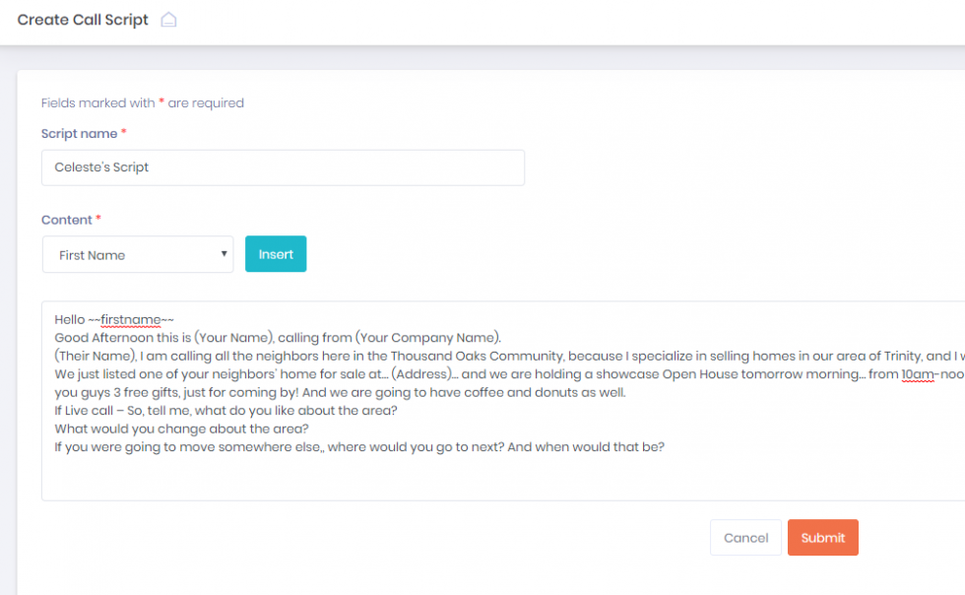Open the merge field dropdown showing First Name

138,254
